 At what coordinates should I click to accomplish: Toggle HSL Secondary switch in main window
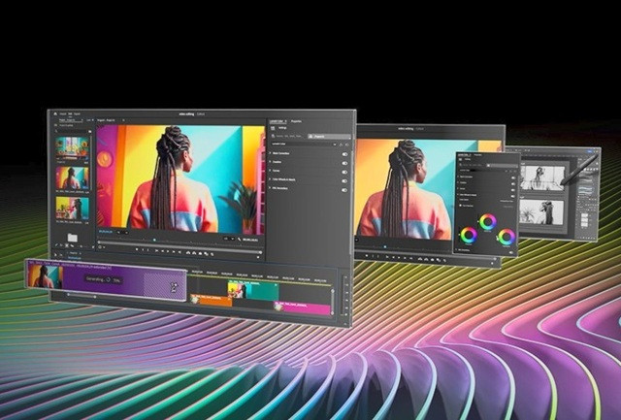coord(344,190)
